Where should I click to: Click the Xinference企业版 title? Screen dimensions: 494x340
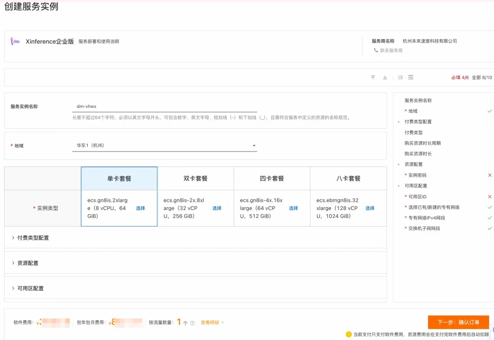[x=50, y=41]
